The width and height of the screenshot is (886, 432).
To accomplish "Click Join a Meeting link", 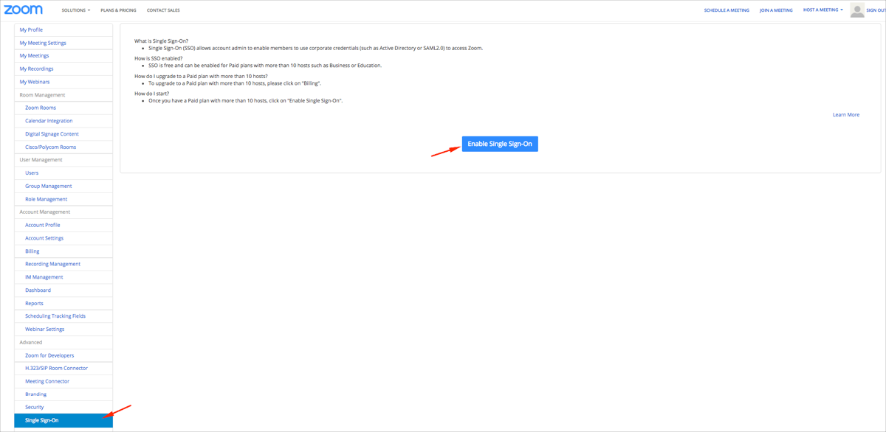I will (x=776, y=10).
